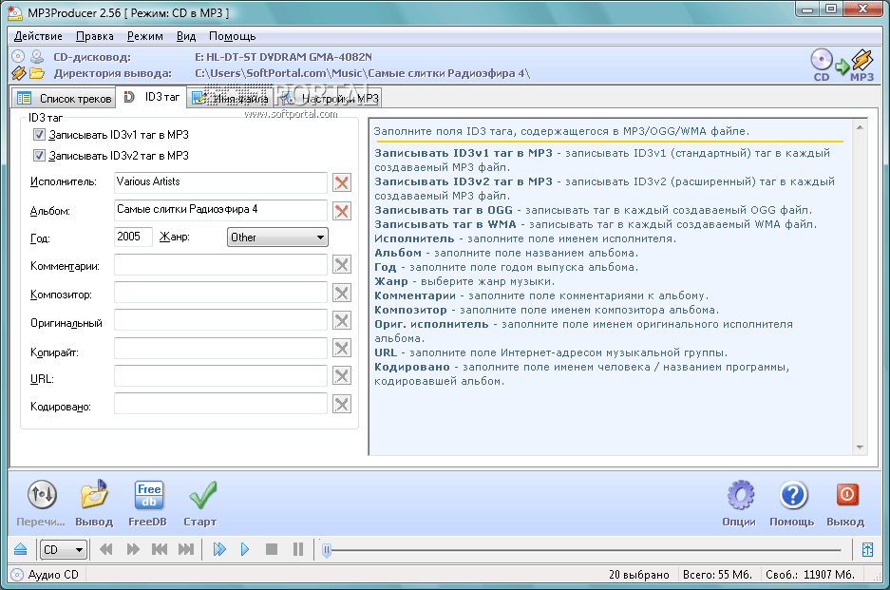This screenshot has height=590, width=890.
Task: Click the output directory folder icon
Action: click(37, 73)
